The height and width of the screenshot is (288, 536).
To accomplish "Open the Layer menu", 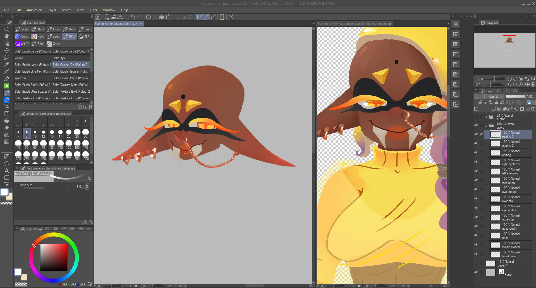I will 52,10.
